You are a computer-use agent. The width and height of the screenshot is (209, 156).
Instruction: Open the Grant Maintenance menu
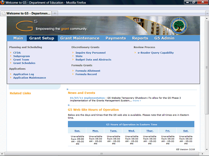(x=80, y=38)
